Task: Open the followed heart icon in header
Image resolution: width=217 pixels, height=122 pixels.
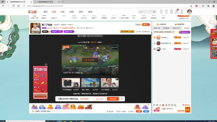Action: click(166, 12)
